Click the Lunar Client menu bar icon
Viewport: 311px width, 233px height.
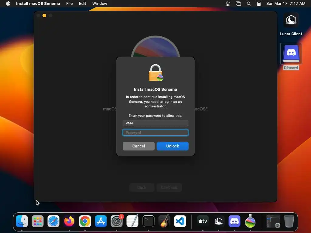pos(228,4)
